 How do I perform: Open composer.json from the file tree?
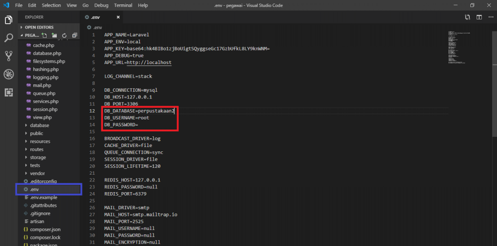[x=45, y=229]
